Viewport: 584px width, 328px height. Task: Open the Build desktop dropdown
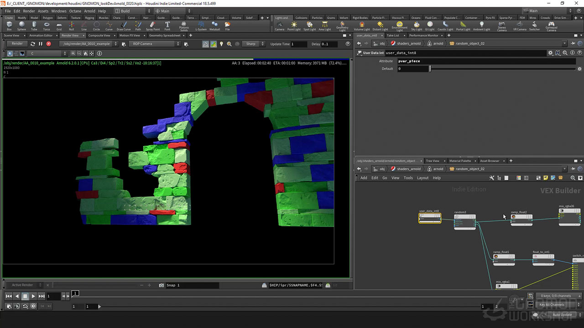[x=132, y=11]
